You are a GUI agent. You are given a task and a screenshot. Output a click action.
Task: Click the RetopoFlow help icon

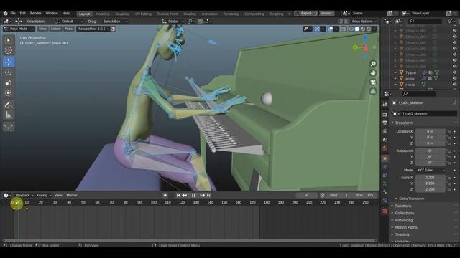[x=114, y=29]
